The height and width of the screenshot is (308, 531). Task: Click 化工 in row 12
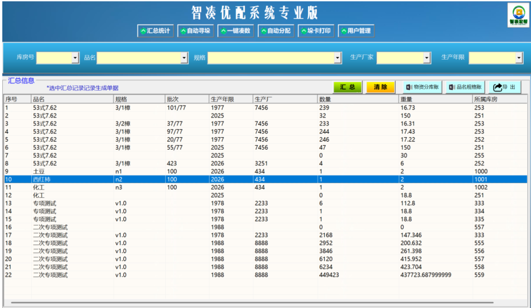pos(39,195)
